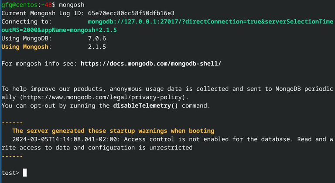Click the red 48 exit code
Image resolution: width=335 pixels, height=183 pixels.
tap(48, 5)
